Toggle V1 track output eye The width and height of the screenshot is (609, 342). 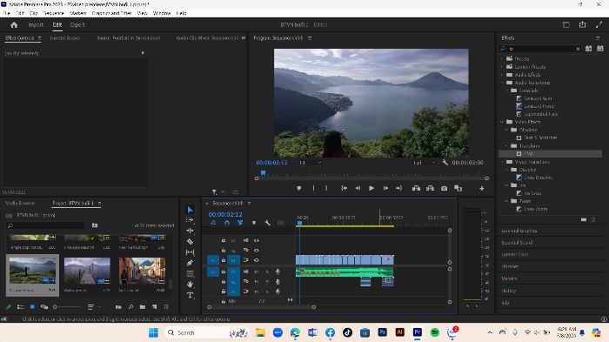[257, 260]
